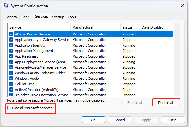Close the System Configuration dialog
Viewport: 189px width, 127px height.
(182, 6)
